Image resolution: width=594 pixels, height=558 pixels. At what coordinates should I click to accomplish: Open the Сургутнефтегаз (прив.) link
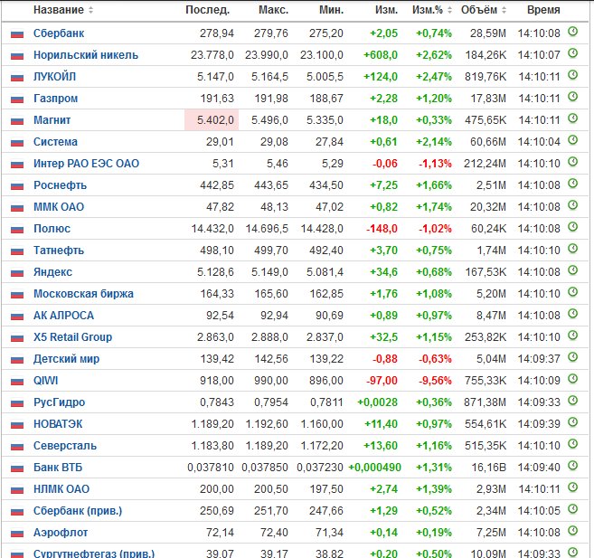click(x=94, y=553)
